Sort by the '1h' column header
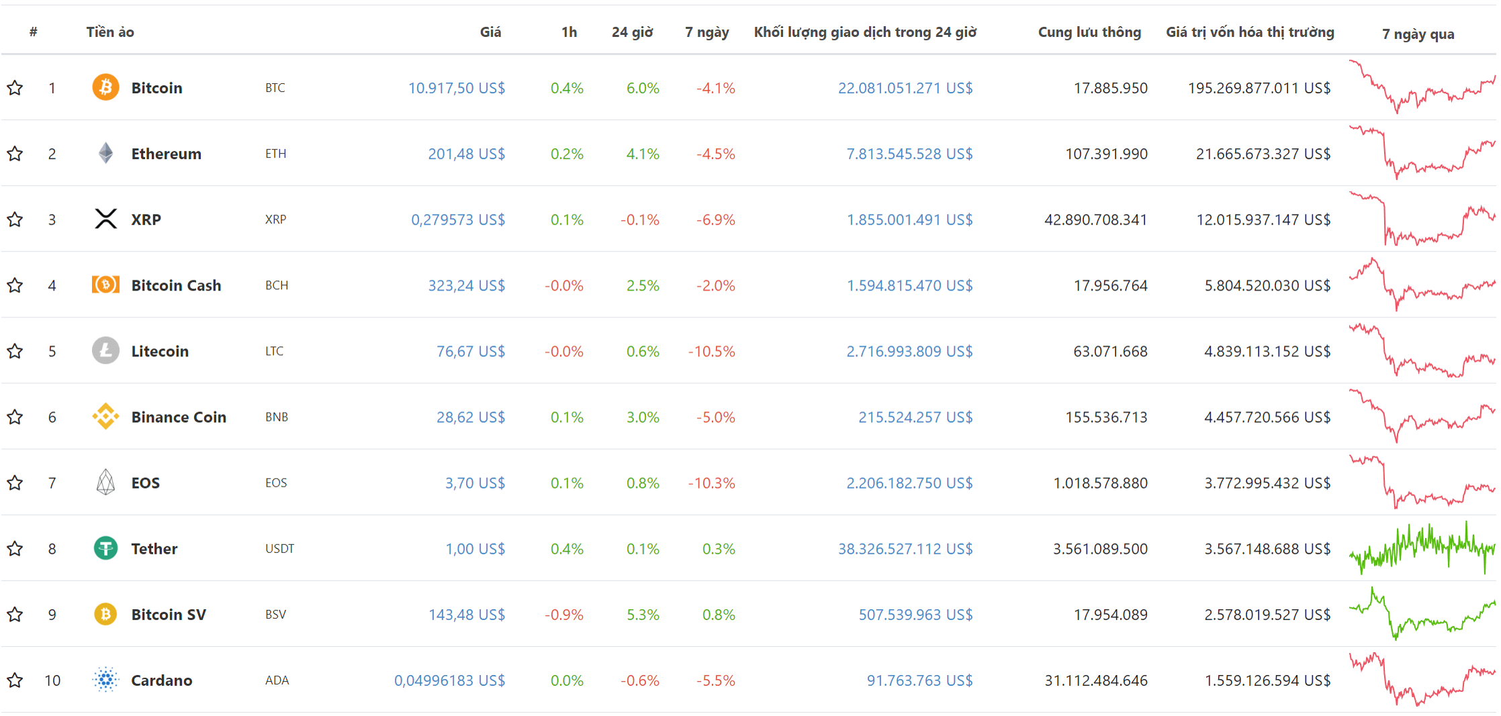The width and height of the screenshot is (1501, 716). pyautogui.click(x=570, y=32)
